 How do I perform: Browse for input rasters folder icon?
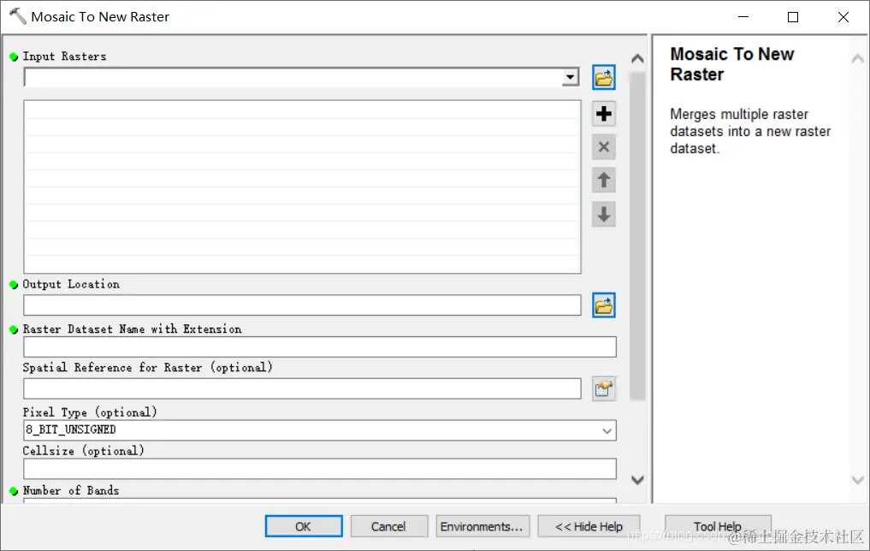[x=604, y=77]
